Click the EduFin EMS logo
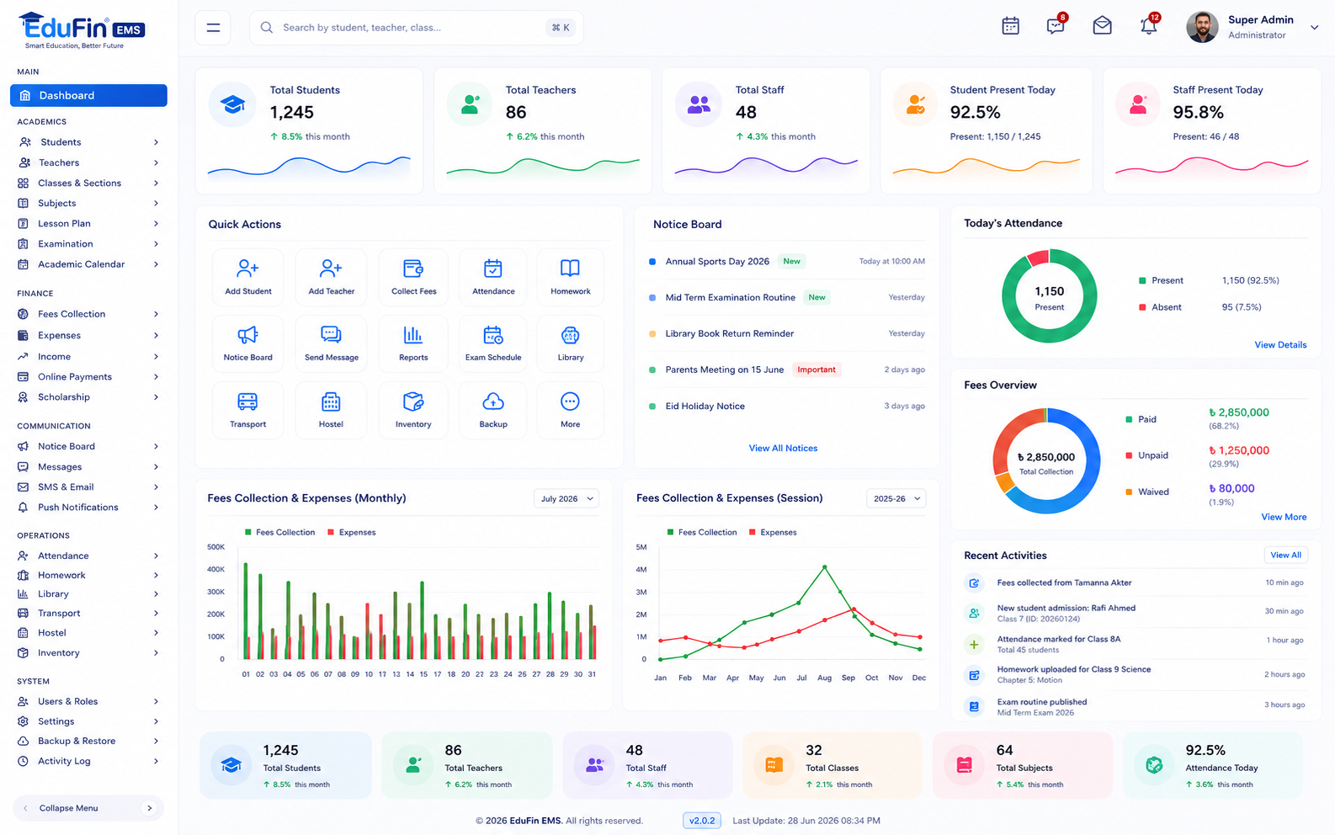Screen dimensions: 1335x835 pyautogui.click(x=82, y=30)
